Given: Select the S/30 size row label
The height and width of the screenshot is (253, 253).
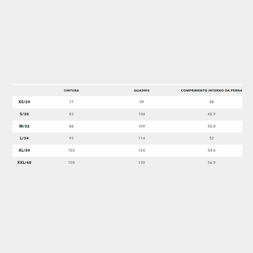Looking at the screenshot, I should tap(24, 114).
